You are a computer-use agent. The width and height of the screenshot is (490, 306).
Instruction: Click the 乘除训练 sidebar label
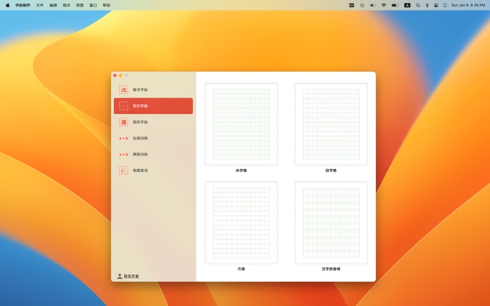tap(140, 154)
